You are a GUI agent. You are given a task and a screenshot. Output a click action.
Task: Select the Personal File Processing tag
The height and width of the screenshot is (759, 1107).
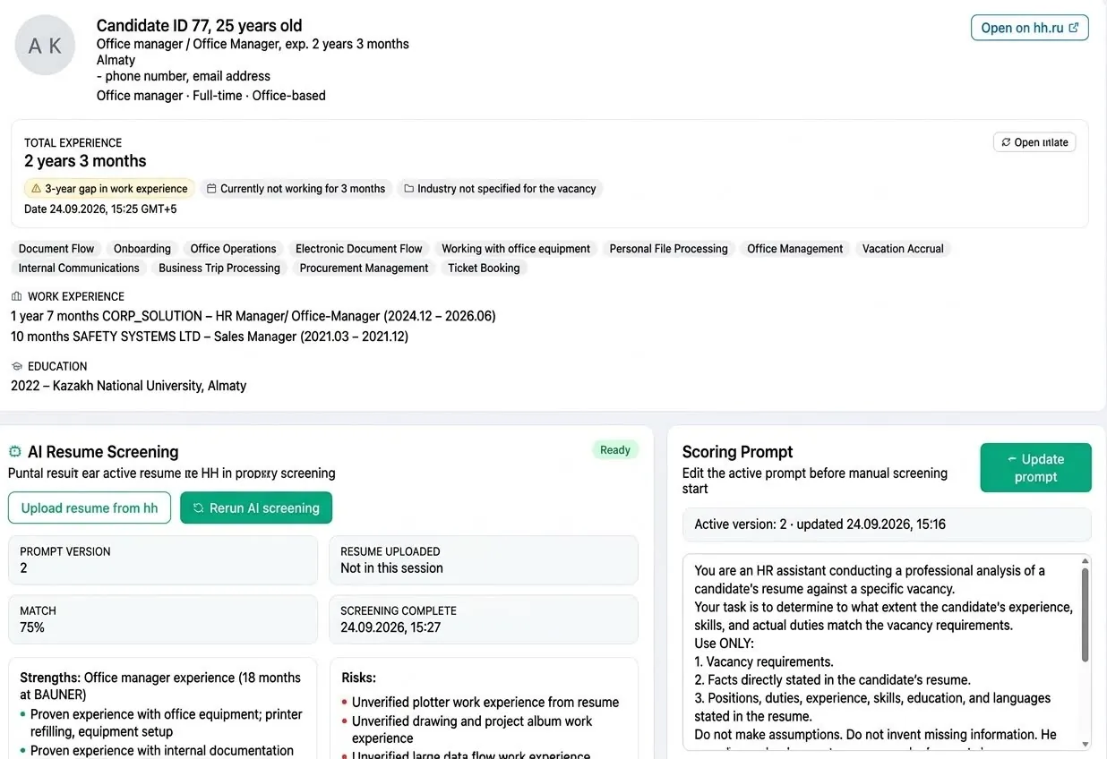(669, 249)
